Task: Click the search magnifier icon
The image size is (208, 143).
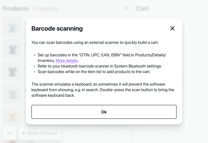Action: pyautogui.click(x=126, y=9)
